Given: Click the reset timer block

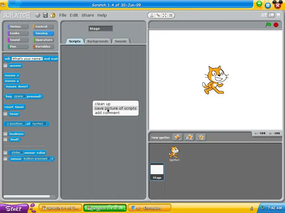Looking at the screenshot, I should [x=14, y=107].
